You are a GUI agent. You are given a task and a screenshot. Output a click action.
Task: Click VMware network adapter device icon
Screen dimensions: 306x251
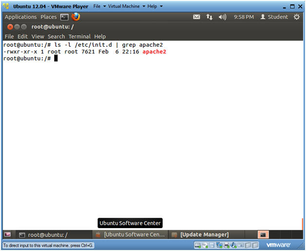pos(219,245)
